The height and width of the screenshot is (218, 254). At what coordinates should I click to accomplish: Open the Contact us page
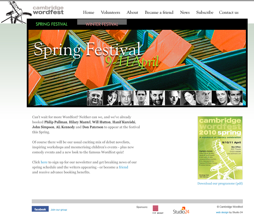tap(229, 12)
